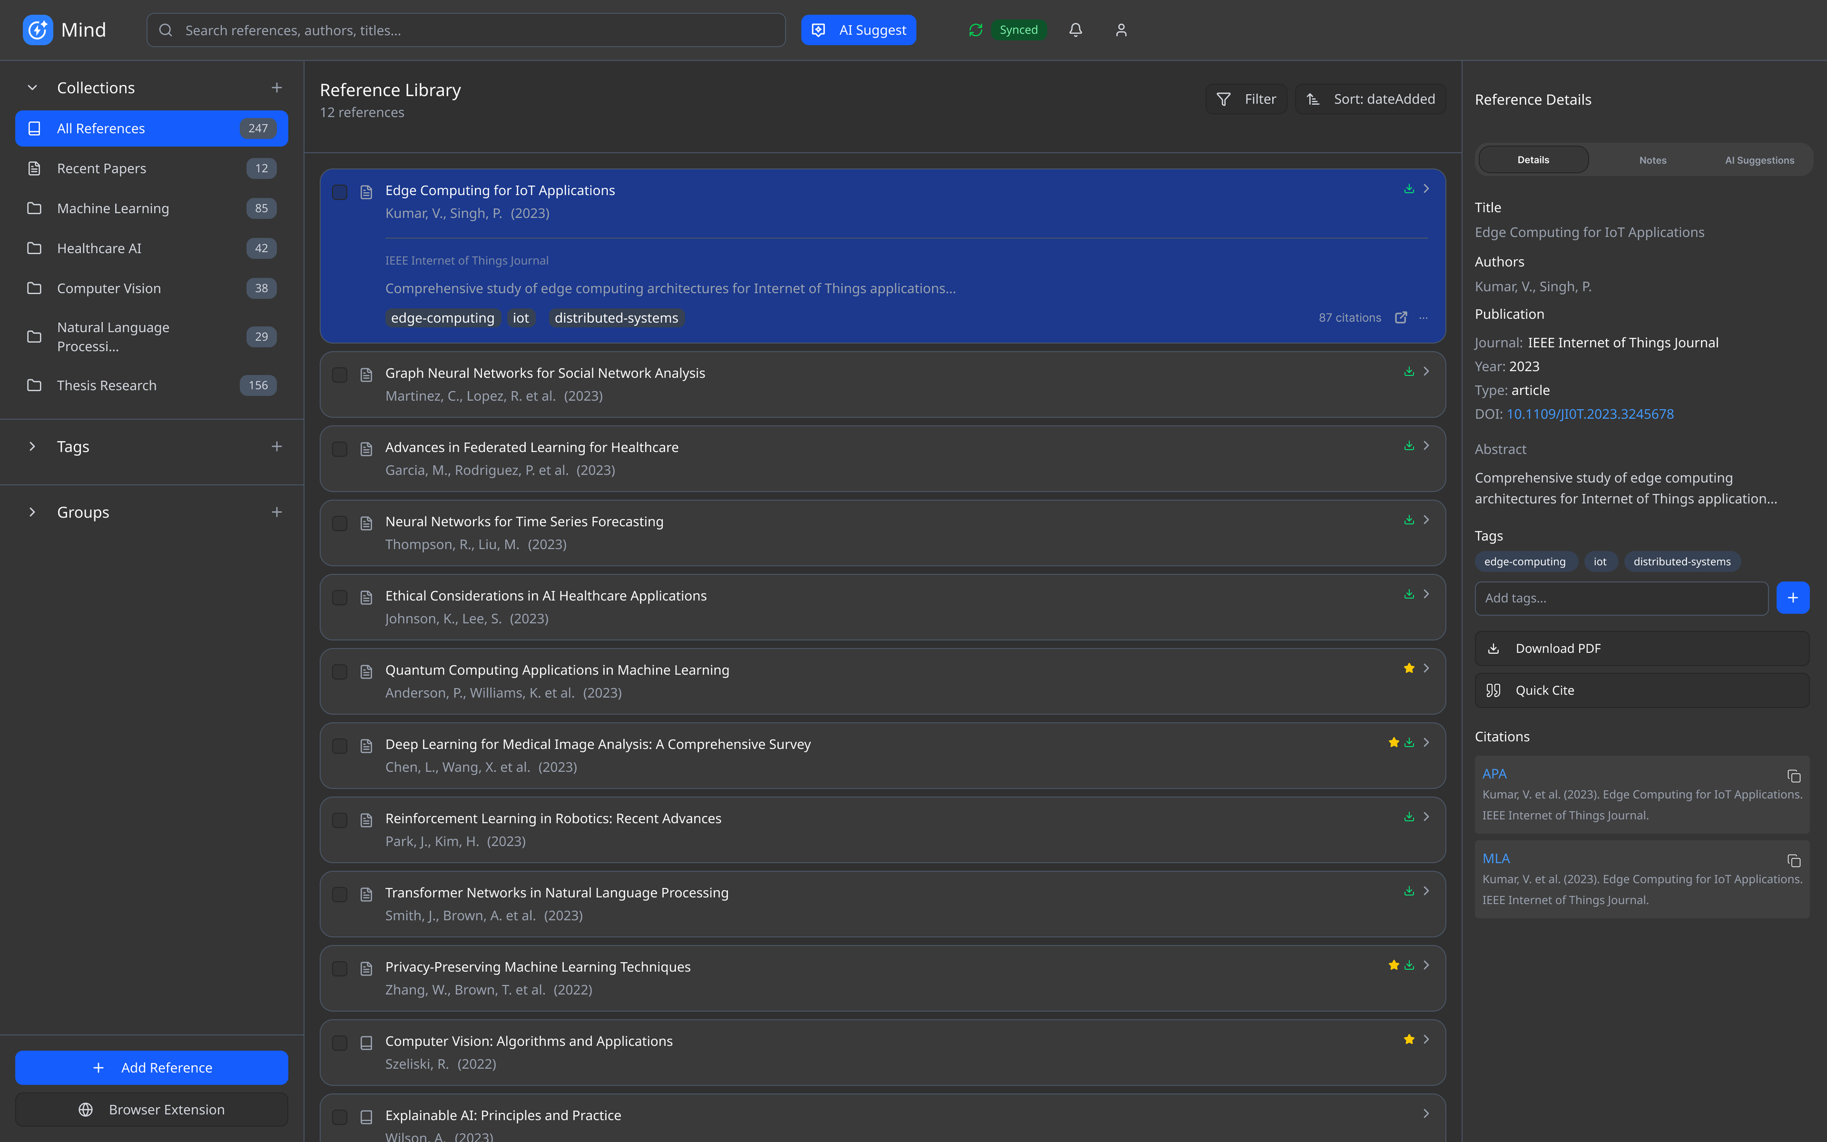
Task: Click the sync status refresh icon
Action: coord(976,30)
